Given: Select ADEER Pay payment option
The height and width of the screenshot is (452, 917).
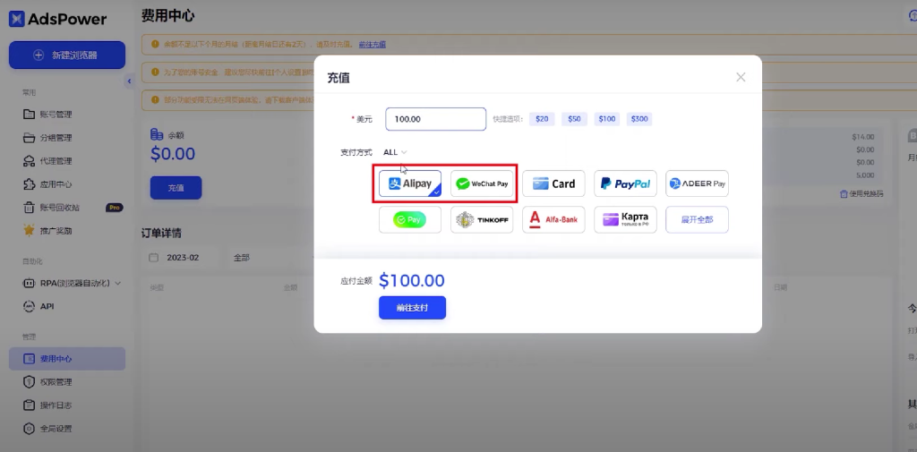Looking at the screenshot, I should point(697,183).
